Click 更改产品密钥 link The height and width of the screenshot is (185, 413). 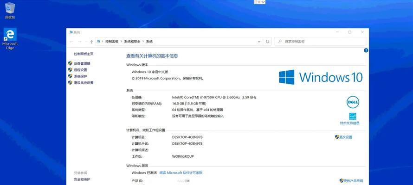pos(353,181)
